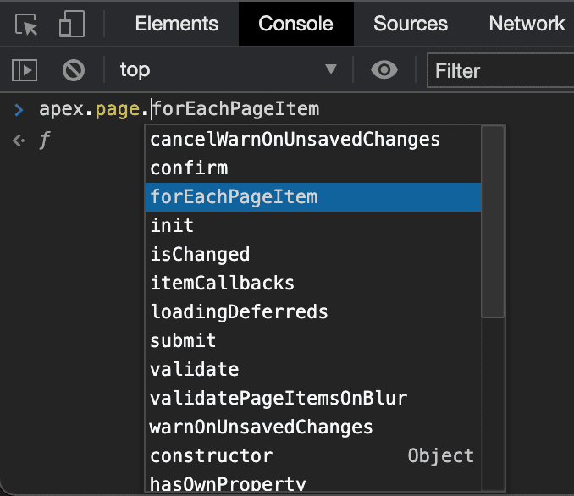
Task: Activate the inspect element picker icon
Action: (27, 25)
